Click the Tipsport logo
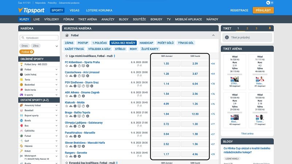 31,10
